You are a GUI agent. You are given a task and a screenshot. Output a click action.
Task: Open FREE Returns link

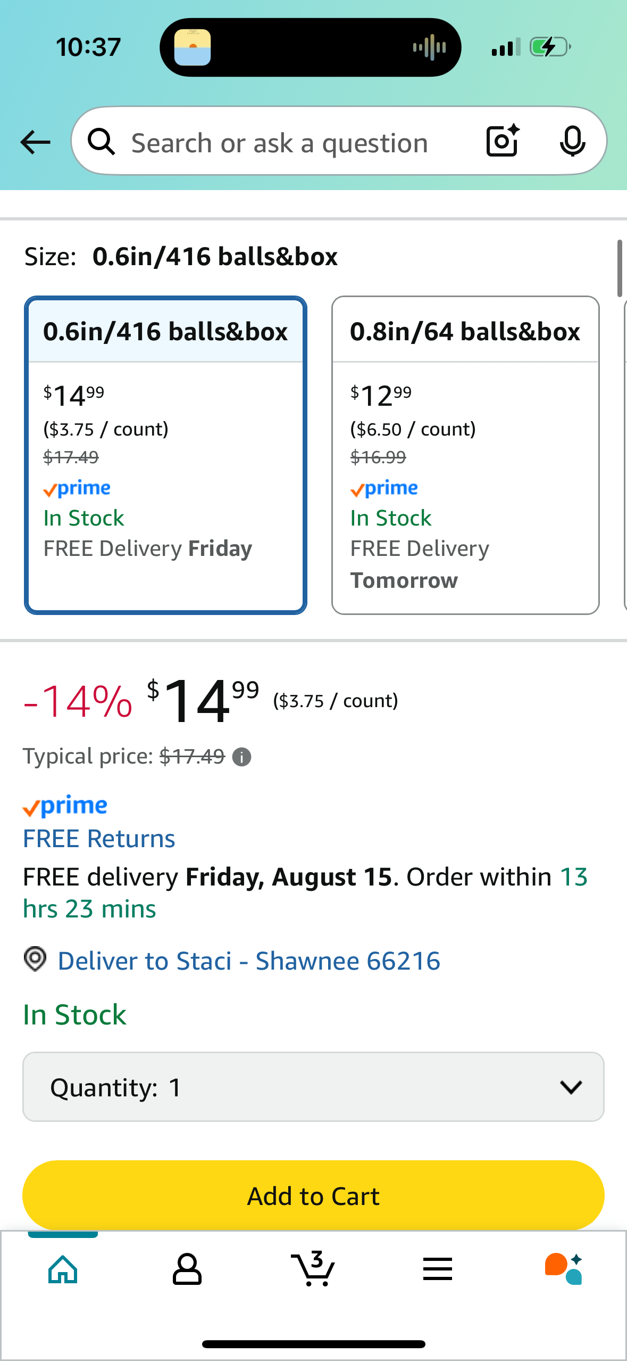coord(99,839)
